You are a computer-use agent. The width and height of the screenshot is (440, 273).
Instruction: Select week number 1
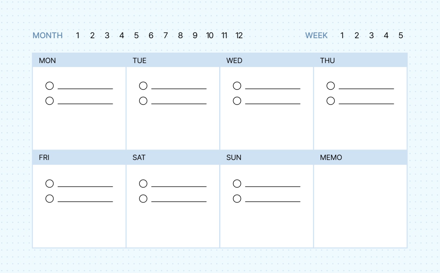point(342,35)
